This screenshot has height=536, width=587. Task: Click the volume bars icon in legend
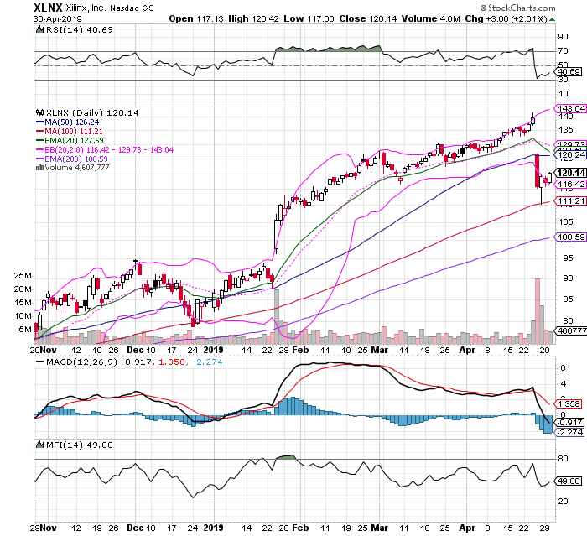tap(39, 168)
